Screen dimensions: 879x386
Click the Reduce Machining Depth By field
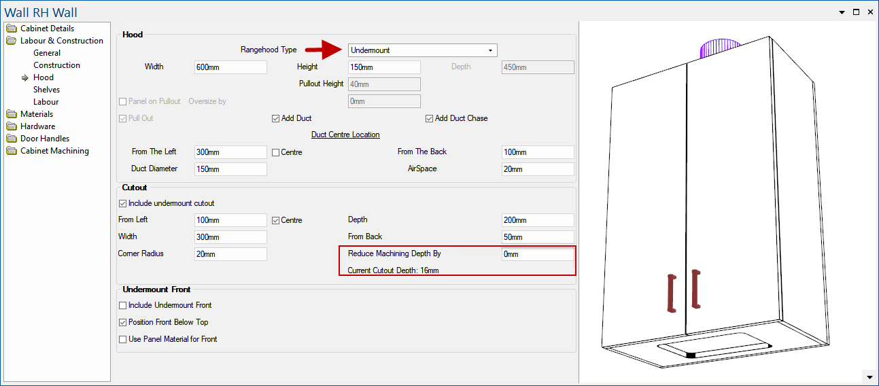[538, 254]
